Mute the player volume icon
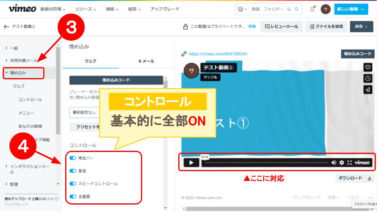Screen dimensions: 377x212 click(334, 163)
